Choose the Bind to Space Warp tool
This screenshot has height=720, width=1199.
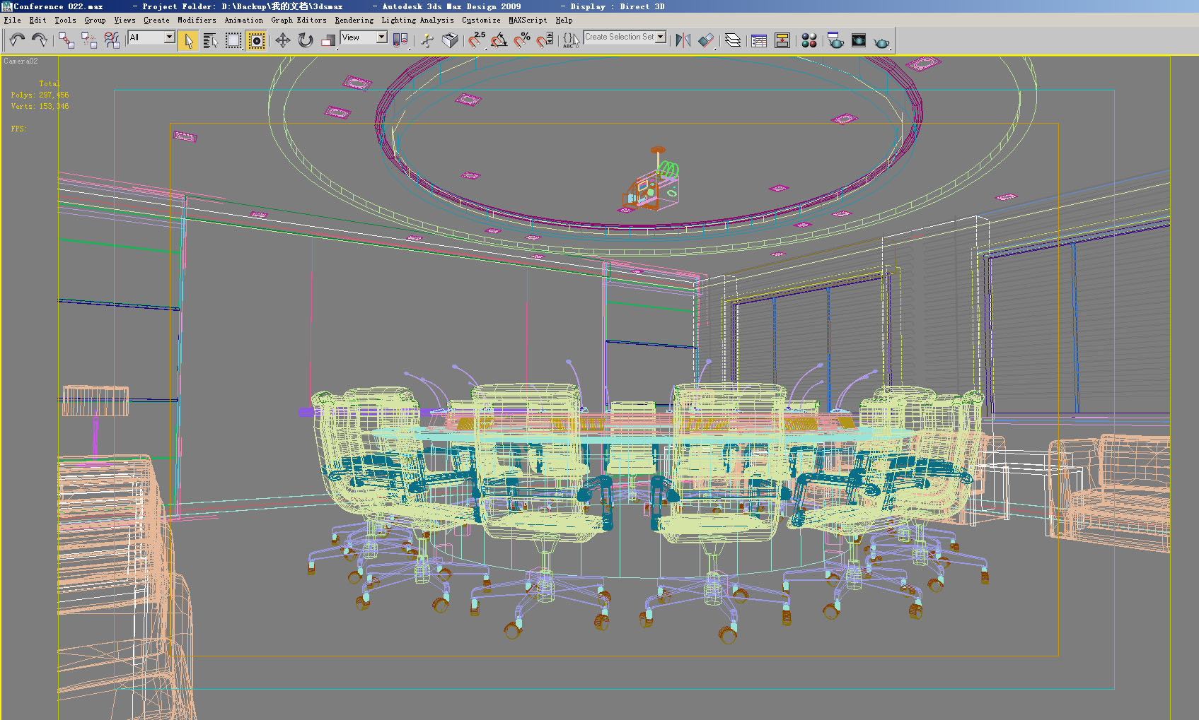click(x=112, y=40)
